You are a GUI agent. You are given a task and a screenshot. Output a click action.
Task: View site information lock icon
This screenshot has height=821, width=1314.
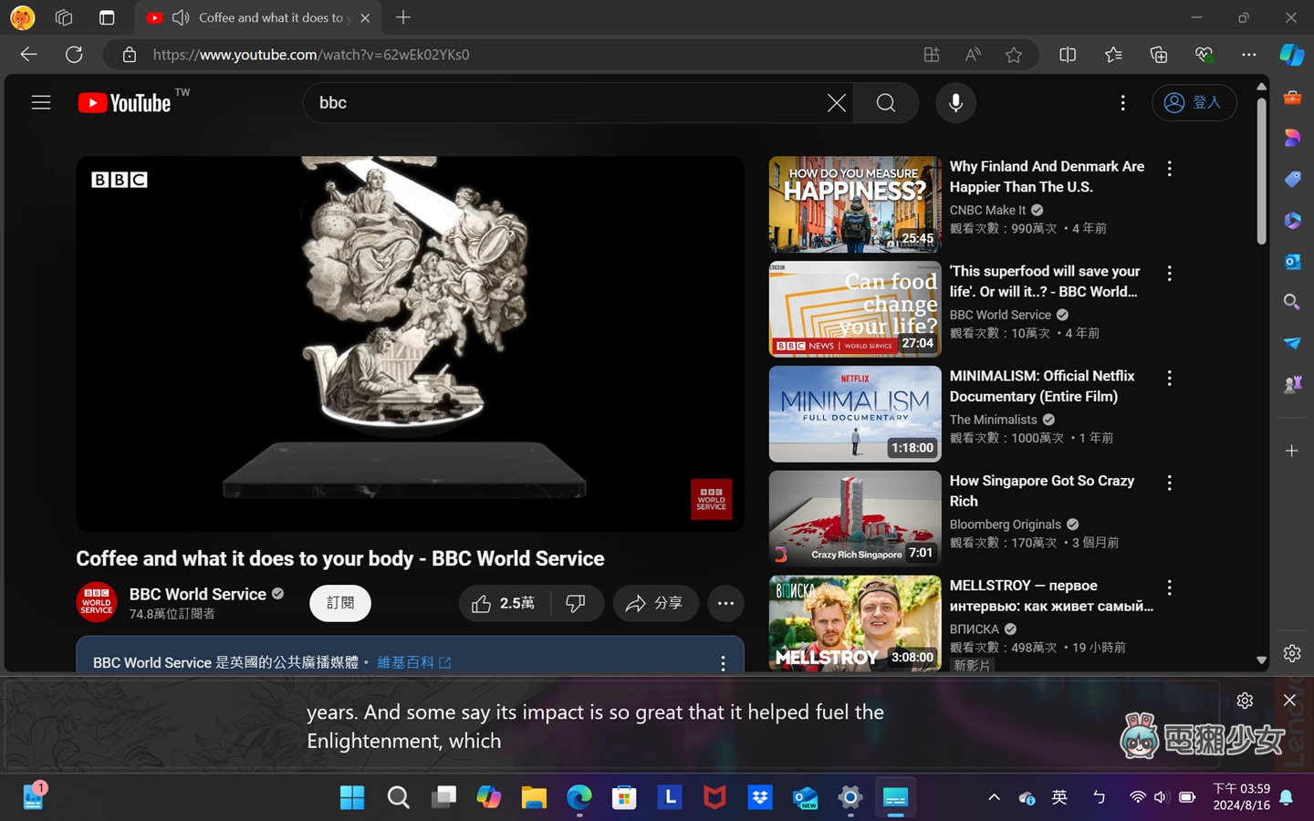click(x=130, y=55)
